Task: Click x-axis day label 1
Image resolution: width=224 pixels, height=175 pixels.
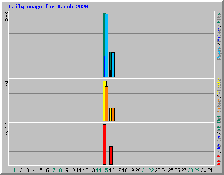Action: click(x=14, y=170)
